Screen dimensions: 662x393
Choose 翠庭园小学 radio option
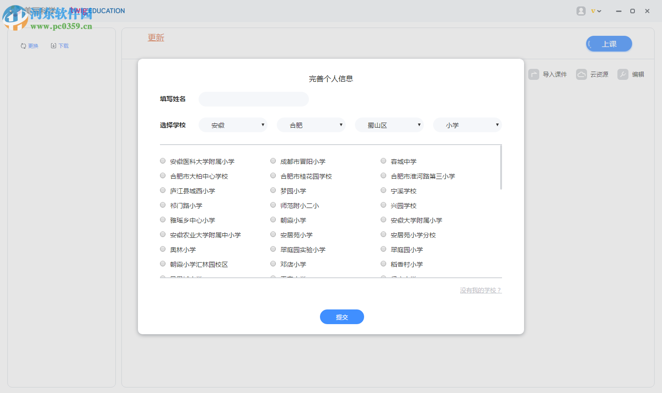coord(383,248)
